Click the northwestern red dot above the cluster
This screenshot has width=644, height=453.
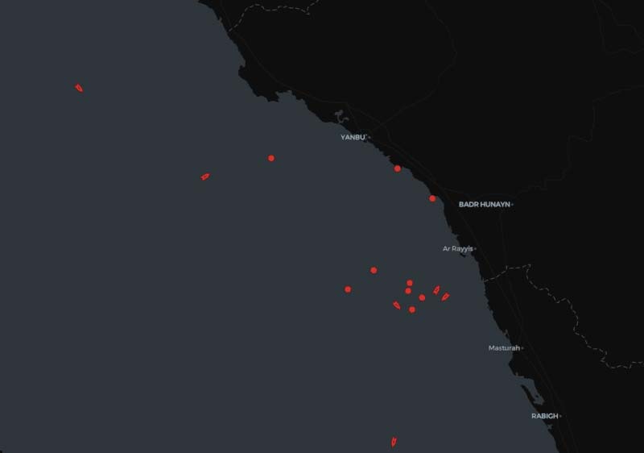point(374,270)
